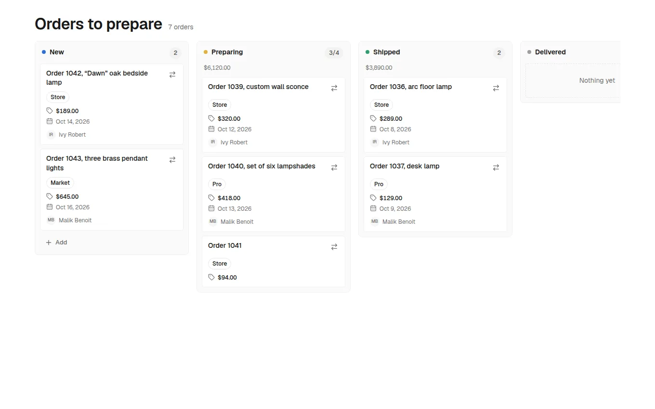Open Order 1036 arc floor lamp
Viewport: 655px width, 409px height.
(x=411, y=87)
